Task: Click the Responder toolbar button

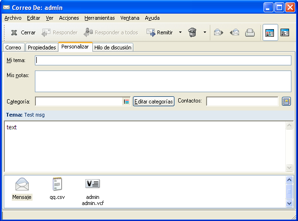Action: (59, 32)
